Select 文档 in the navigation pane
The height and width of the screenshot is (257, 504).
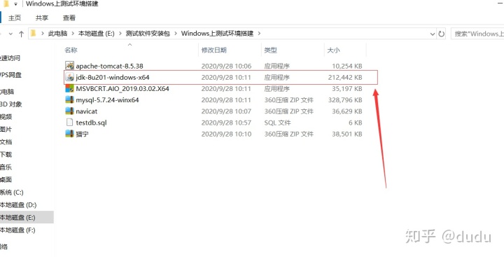click(6, 142)
